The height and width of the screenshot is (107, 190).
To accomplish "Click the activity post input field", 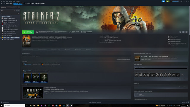I will pyautogui.click(x=76, y=56).
